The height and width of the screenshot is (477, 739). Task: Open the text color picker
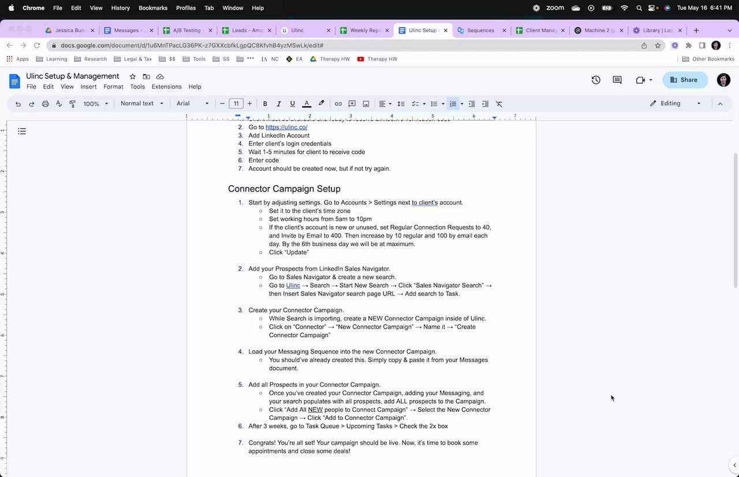(x=307, y=104)
